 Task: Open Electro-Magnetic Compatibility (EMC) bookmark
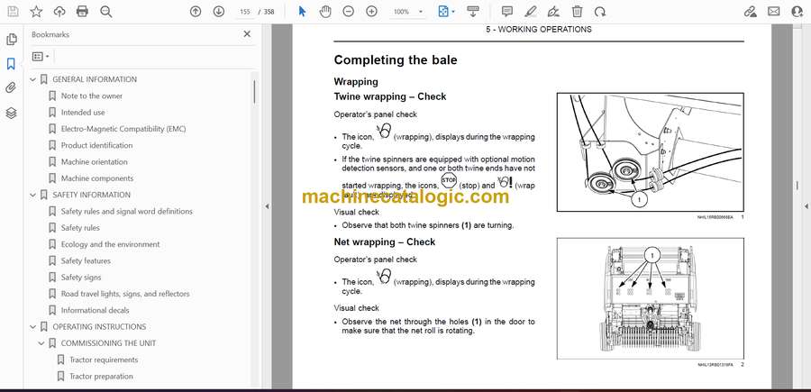click(x=123, y=129)
